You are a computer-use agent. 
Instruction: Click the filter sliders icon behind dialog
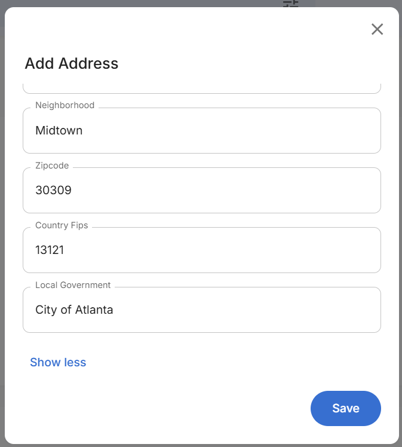click(x=291, y=4)
